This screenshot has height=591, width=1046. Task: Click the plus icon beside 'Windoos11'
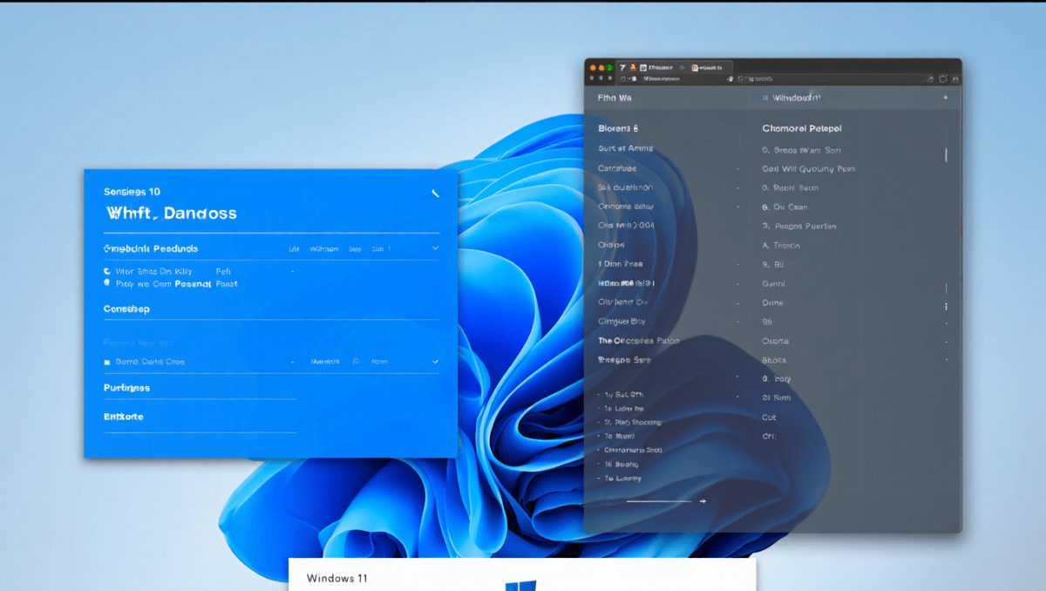(x=946, y=98)
